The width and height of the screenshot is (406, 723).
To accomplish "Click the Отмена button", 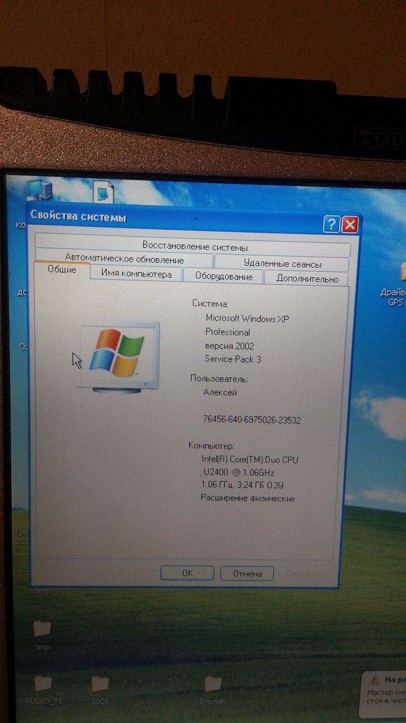I will (x=247, y=573).
